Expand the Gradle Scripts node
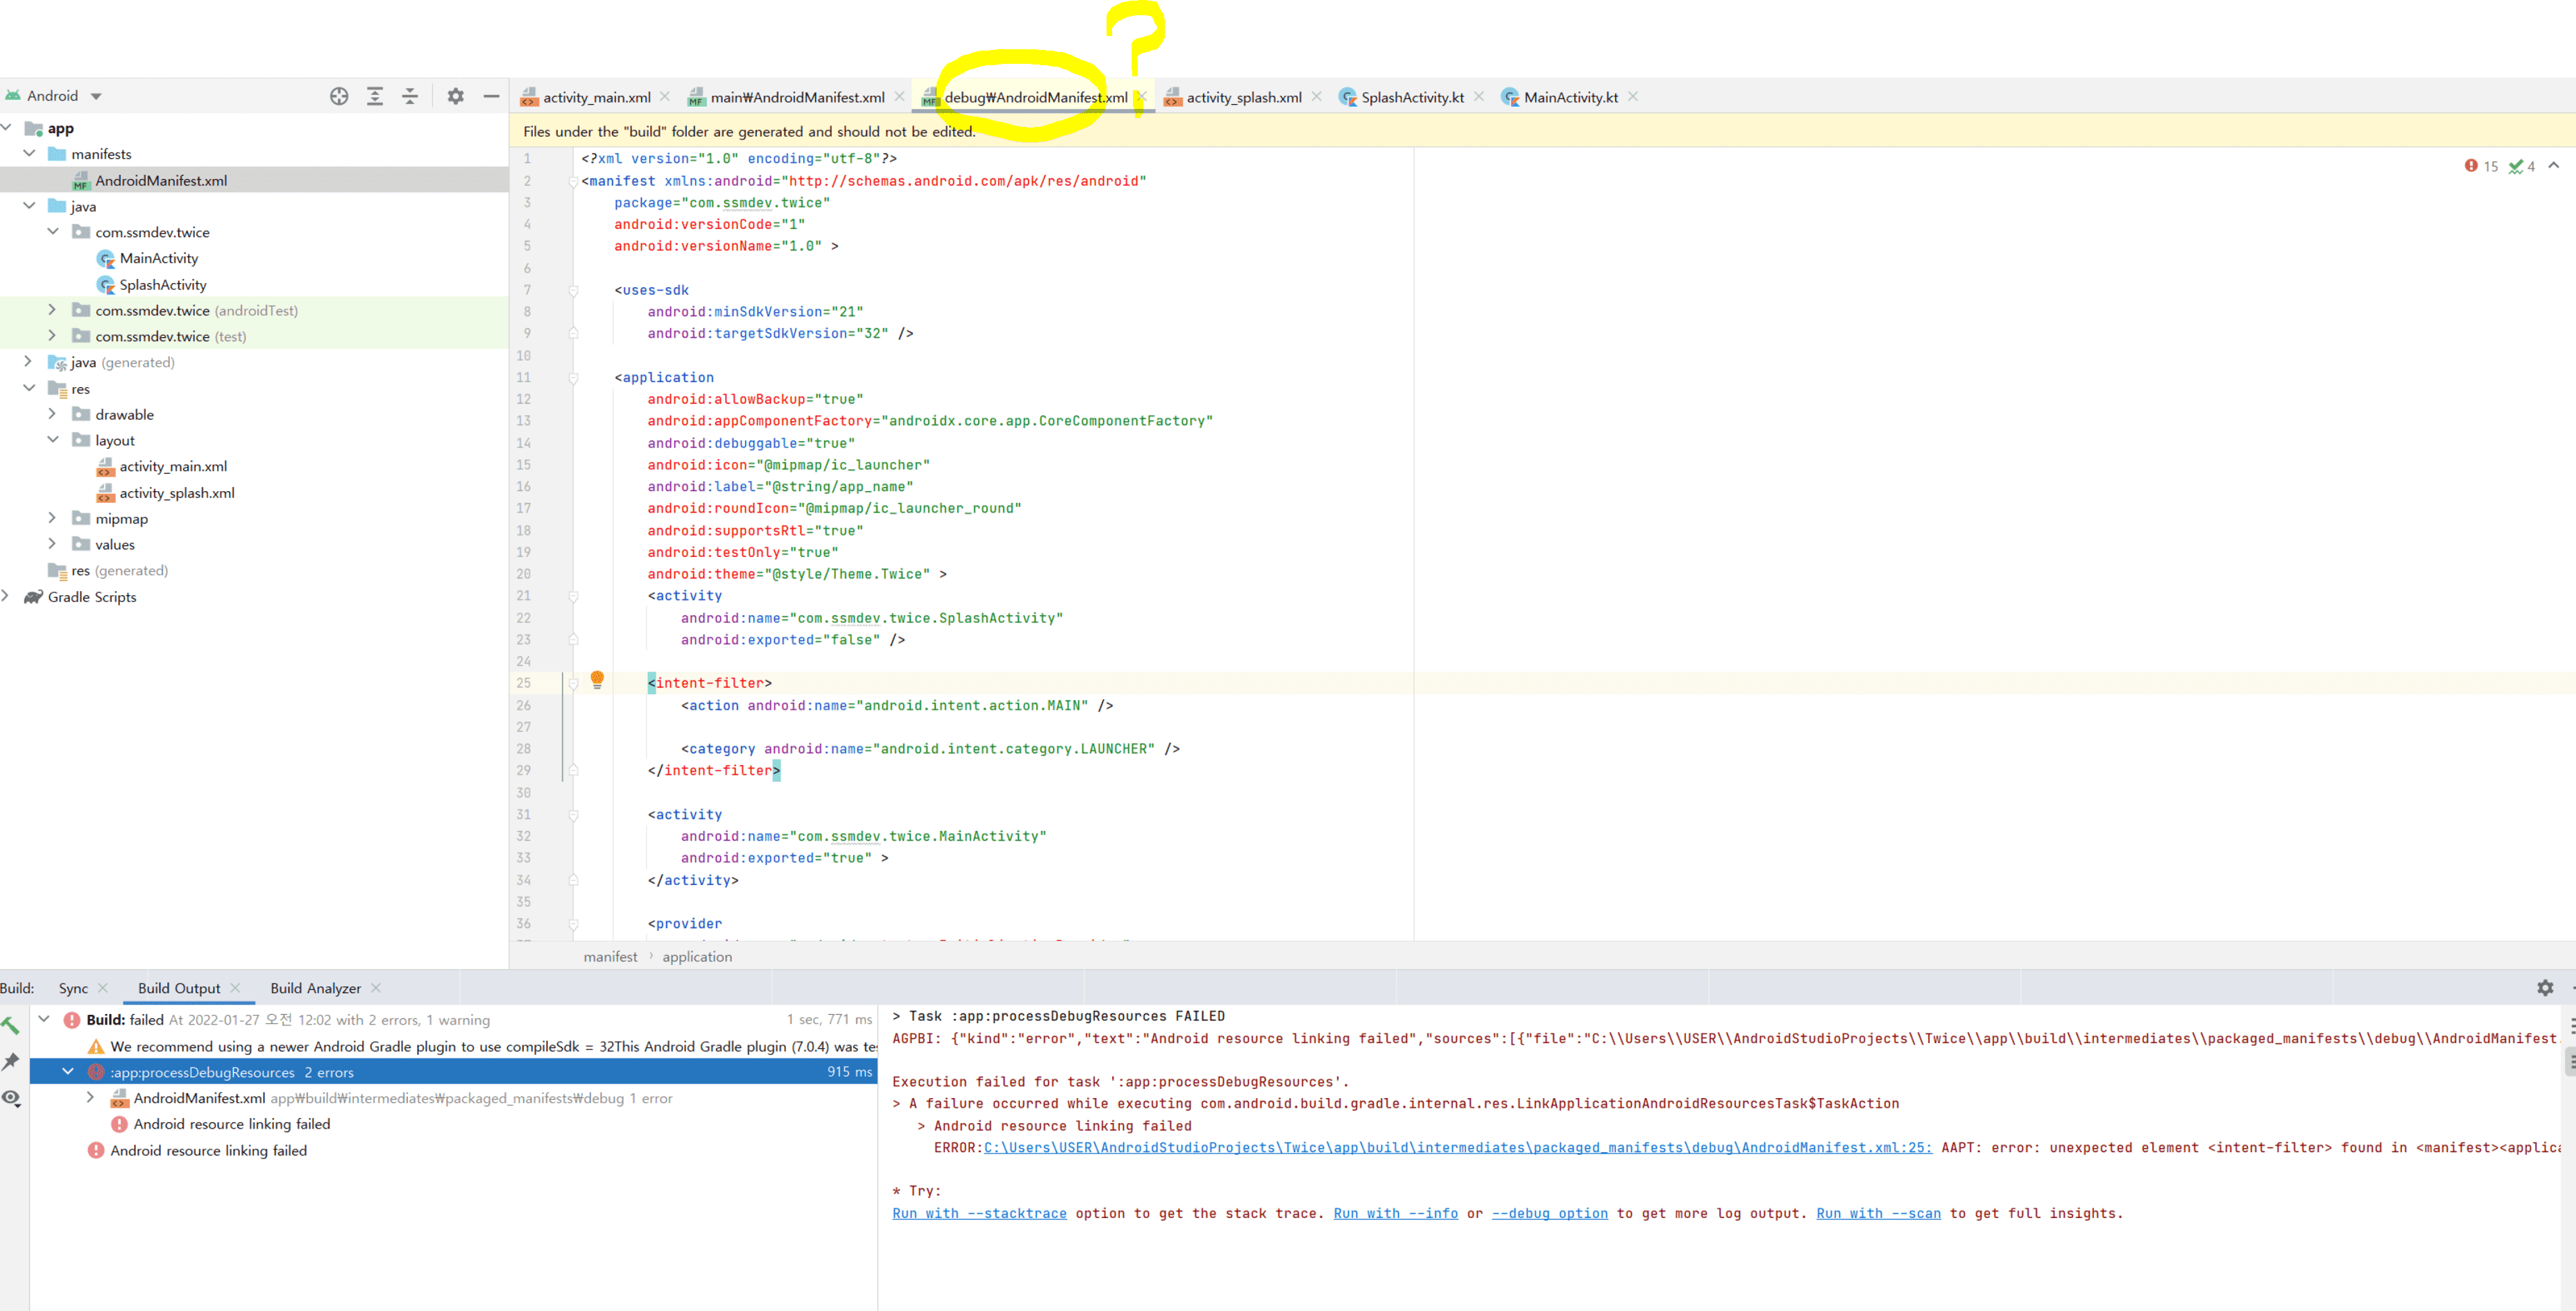Screen dimensions: 2576x1311 coord(6,596)
